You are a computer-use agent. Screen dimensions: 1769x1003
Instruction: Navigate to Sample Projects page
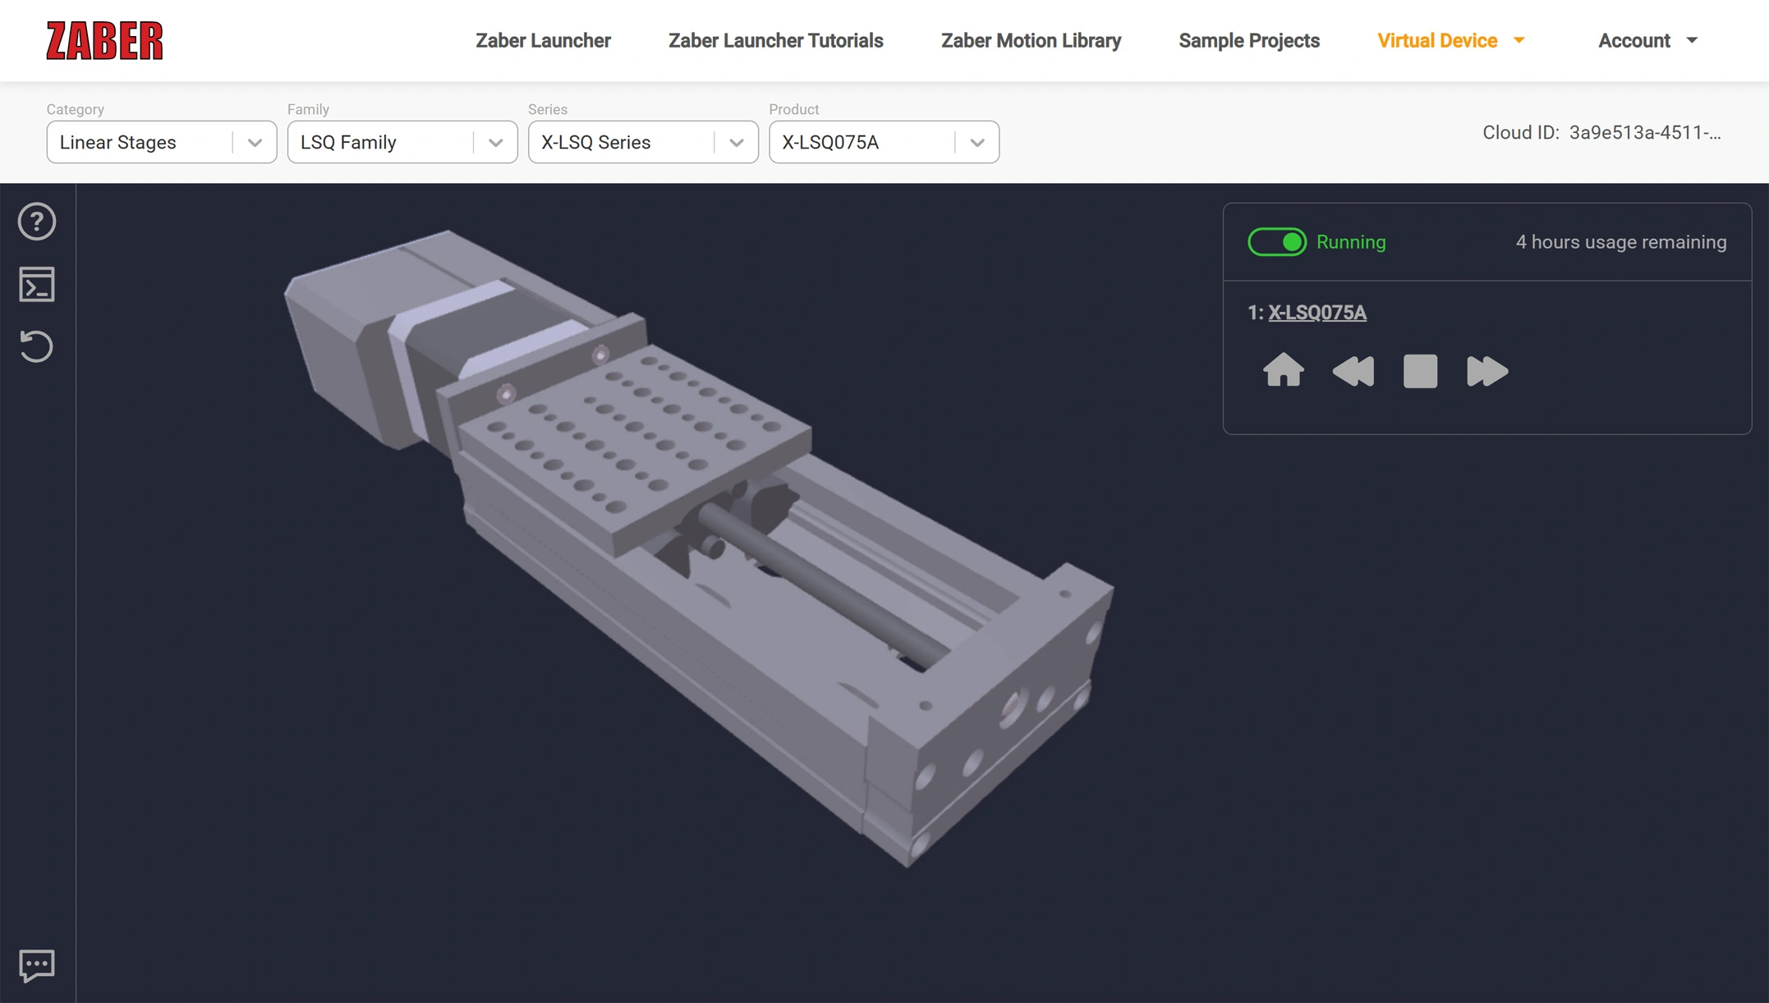tap(1248, 40)
